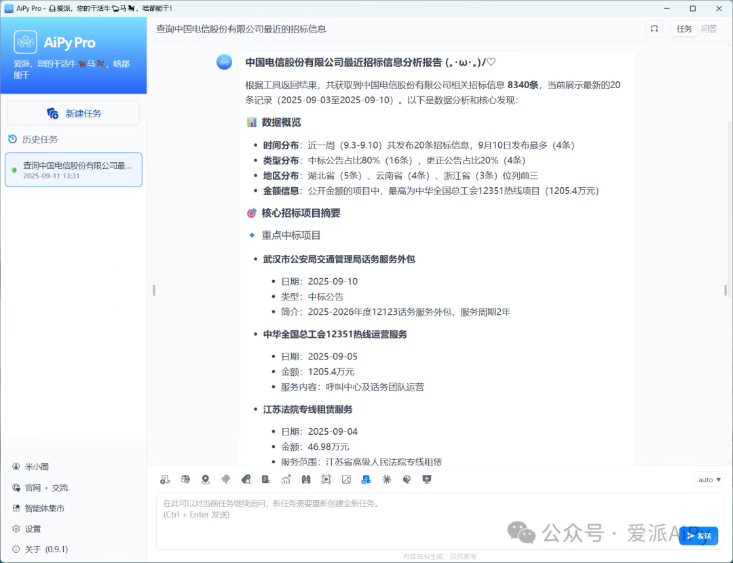Open 智能体集市 in the sidebar

click(38, 508)
